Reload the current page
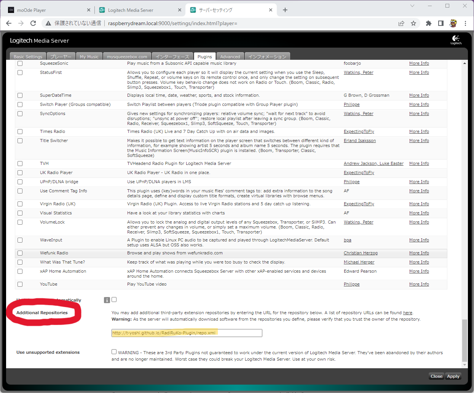Image resolution: width=474 pixels, height=393 pixels. click(x=33, y=23)
